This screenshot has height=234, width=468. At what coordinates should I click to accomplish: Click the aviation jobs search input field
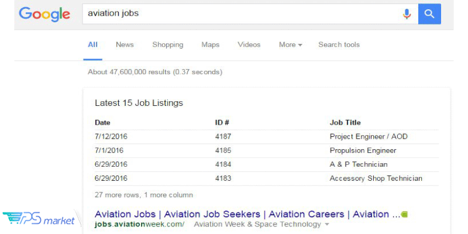pyautogui.click(x=242, y=13)
